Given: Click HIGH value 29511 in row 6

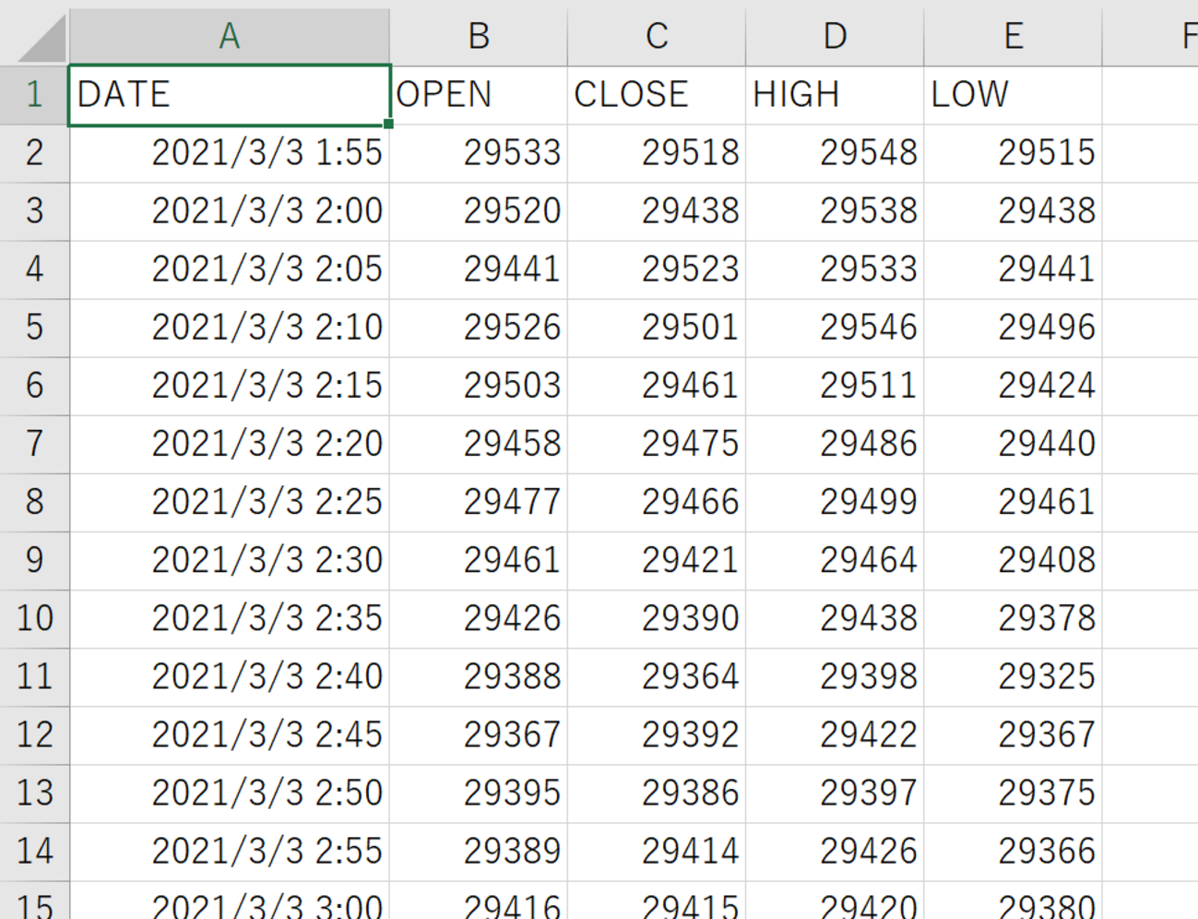Looking at the screenshot, I should click(835, 386).
